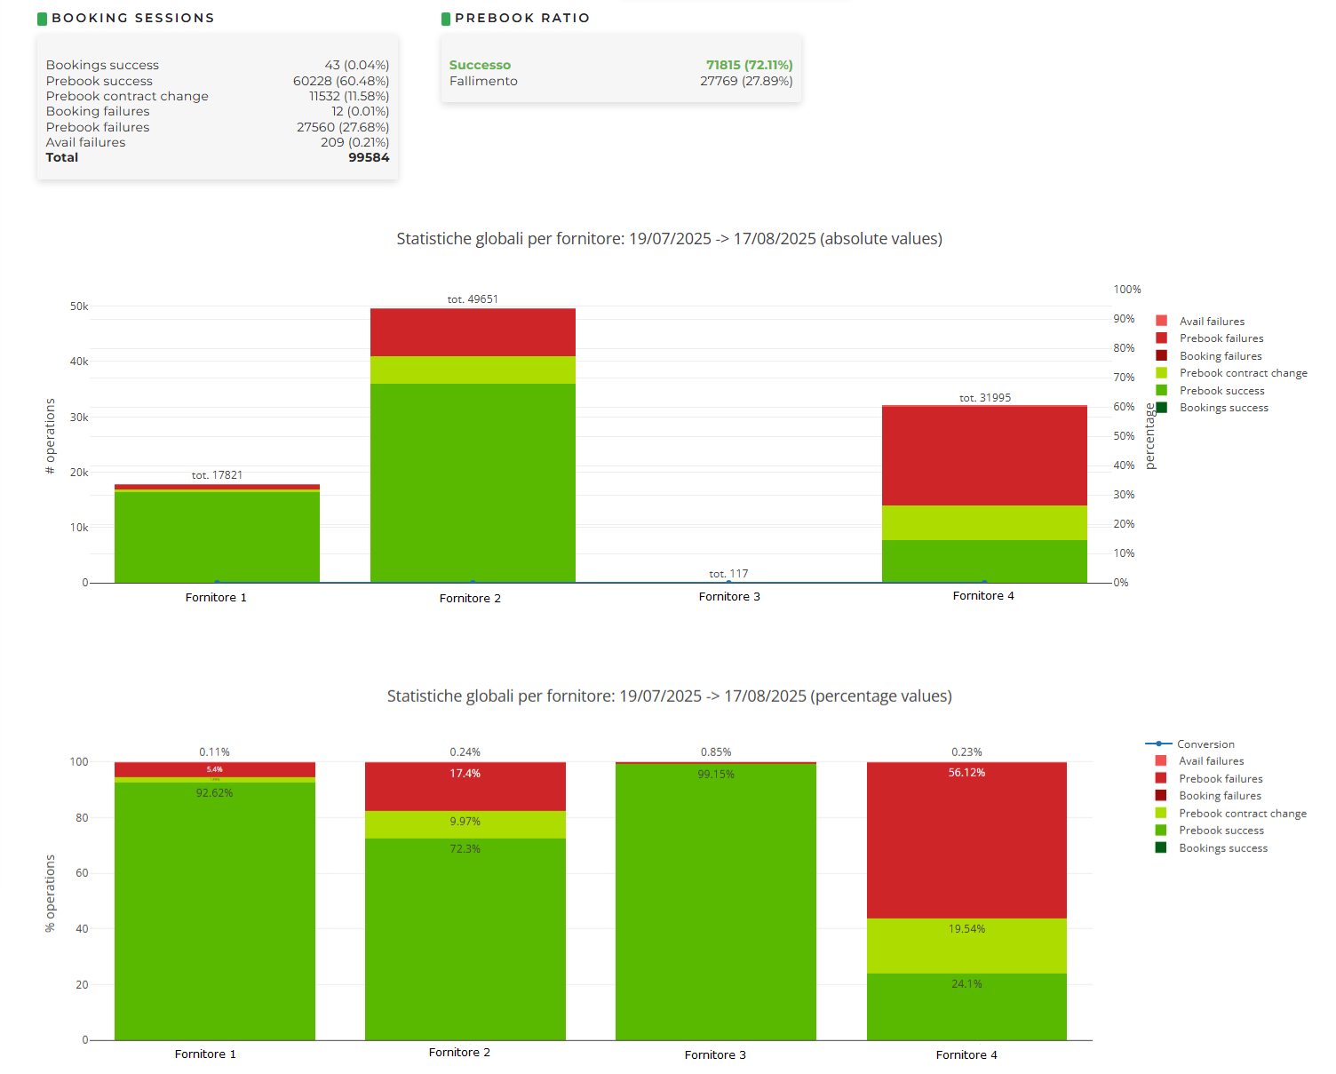
Task: Click Bookings success legend in absolute values chart
Action: coord(1223,408)
